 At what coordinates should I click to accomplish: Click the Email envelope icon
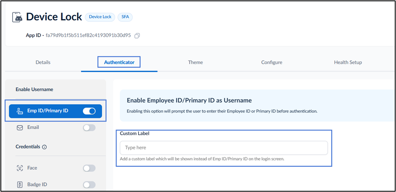[19, 128]
